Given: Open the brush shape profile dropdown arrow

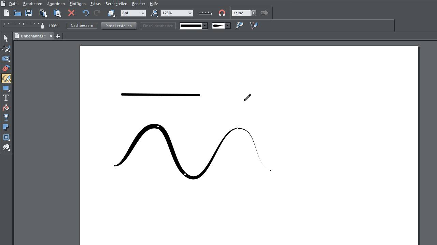Looking at the screenshot, I should pyautogui.click(x=227, y=26).
